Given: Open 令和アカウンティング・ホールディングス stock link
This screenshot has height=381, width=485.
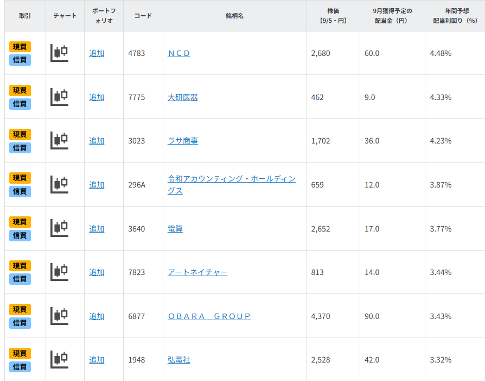Looking at the screenshot, I should 231,185.
